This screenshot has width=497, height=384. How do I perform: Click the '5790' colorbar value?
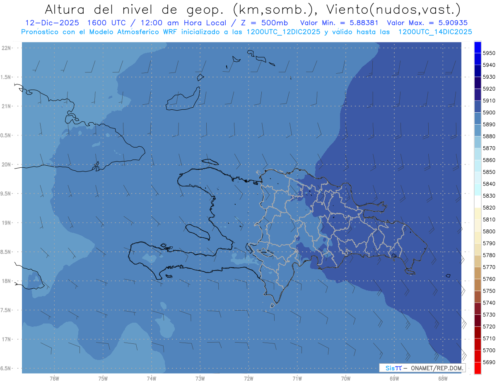coord(489,243)
